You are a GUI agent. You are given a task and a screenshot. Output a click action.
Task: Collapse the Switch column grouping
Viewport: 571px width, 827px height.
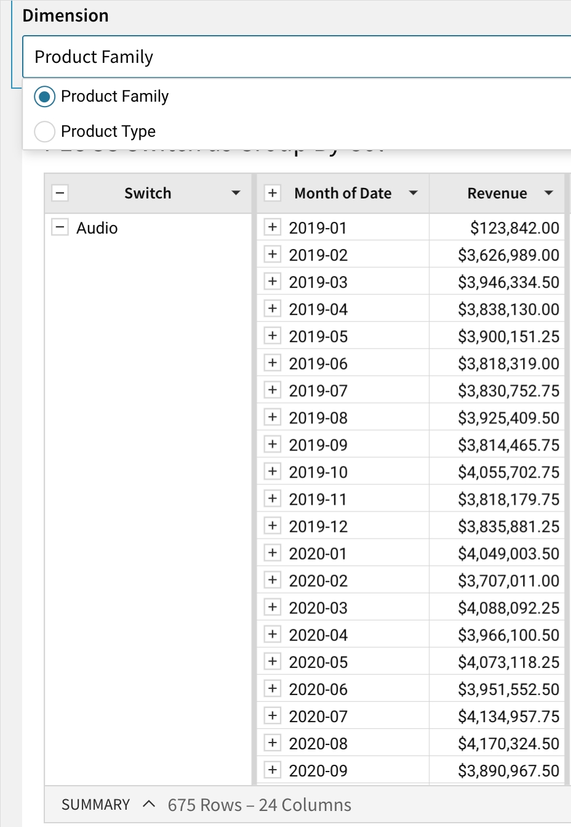point(60,193)
